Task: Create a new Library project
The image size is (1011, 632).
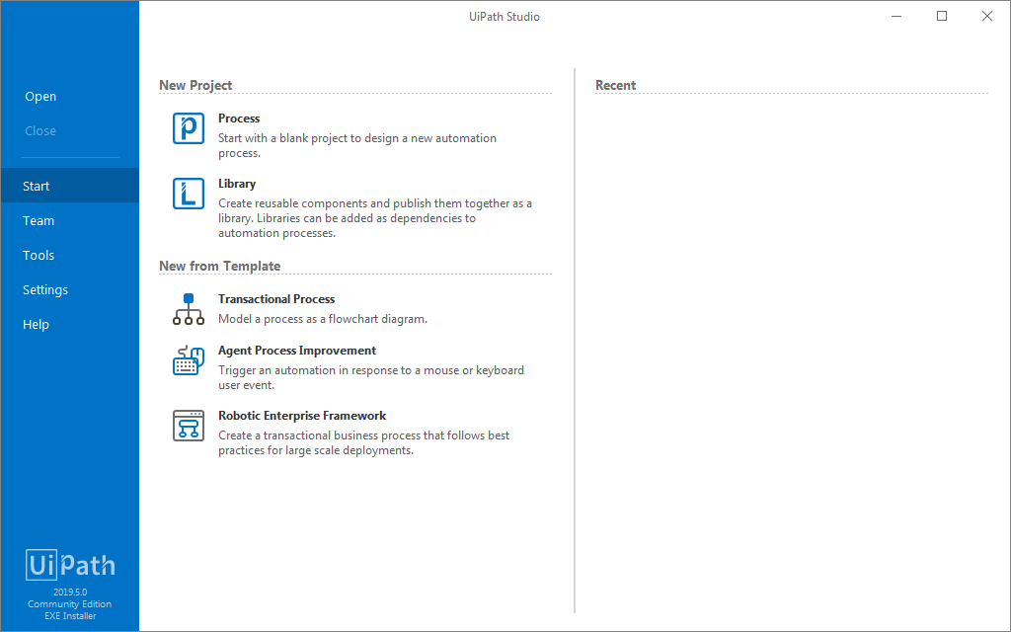Action: [237, 183]
